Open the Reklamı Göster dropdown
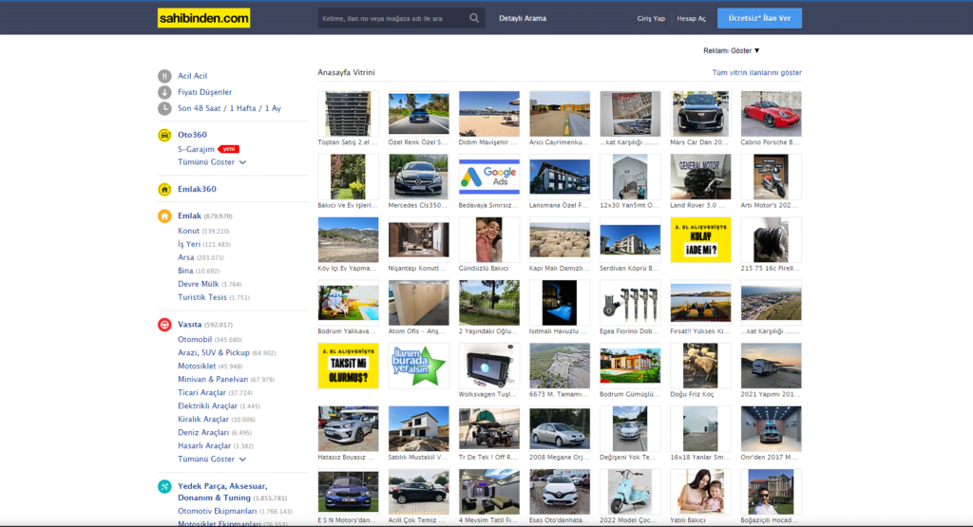The image size is (973, 527). [731, 50]
